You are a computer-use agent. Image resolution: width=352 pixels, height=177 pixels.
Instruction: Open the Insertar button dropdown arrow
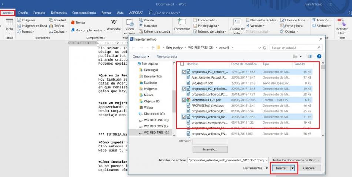pos(292,168)
